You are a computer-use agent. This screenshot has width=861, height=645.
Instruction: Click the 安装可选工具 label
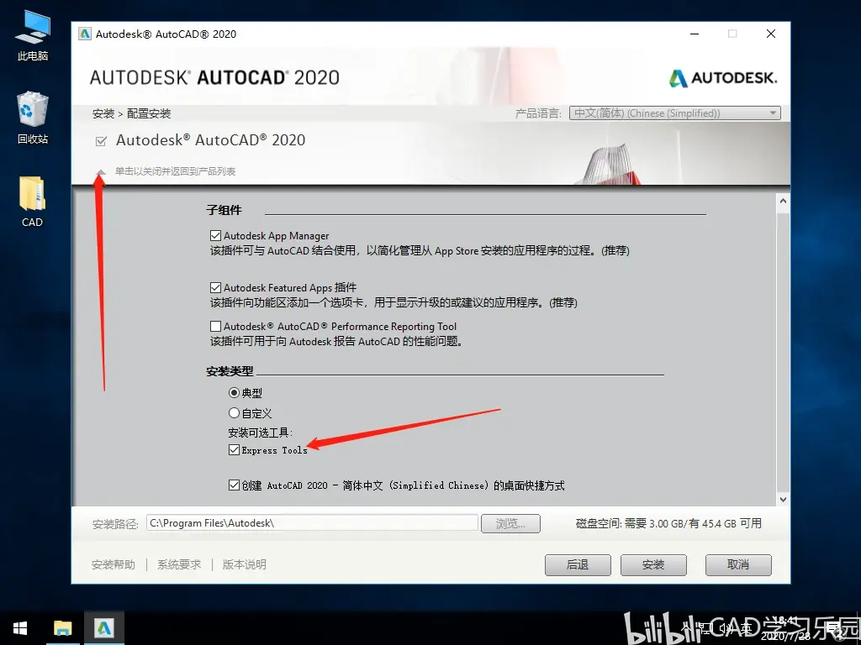pos(261,433)
